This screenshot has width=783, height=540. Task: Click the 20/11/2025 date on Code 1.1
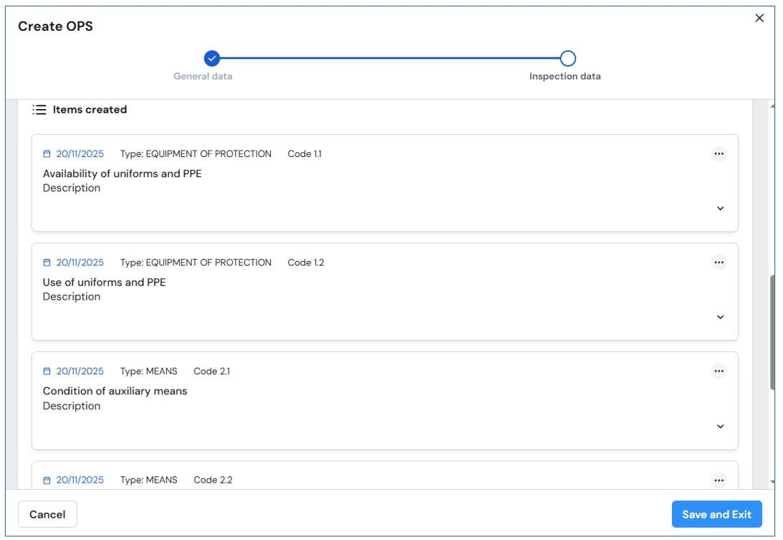[x=80, y=154]
